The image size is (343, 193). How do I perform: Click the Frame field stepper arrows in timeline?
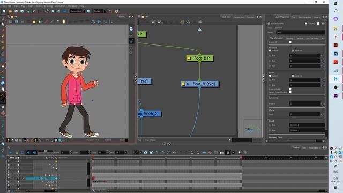[x=71, y=152]
